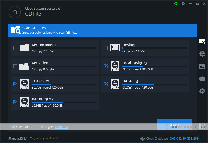This screenshot has width=208, height=143.
Task: Select the Desktop directory tile
Action: coord(145,48)
